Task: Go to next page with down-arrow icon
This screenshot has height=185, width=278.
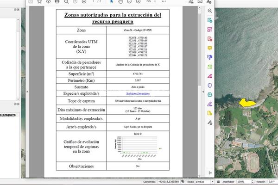Action: point(84,1)
